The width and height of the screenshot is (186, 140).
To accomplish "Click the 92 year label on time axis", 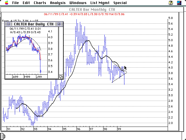I will click(23, 129).
